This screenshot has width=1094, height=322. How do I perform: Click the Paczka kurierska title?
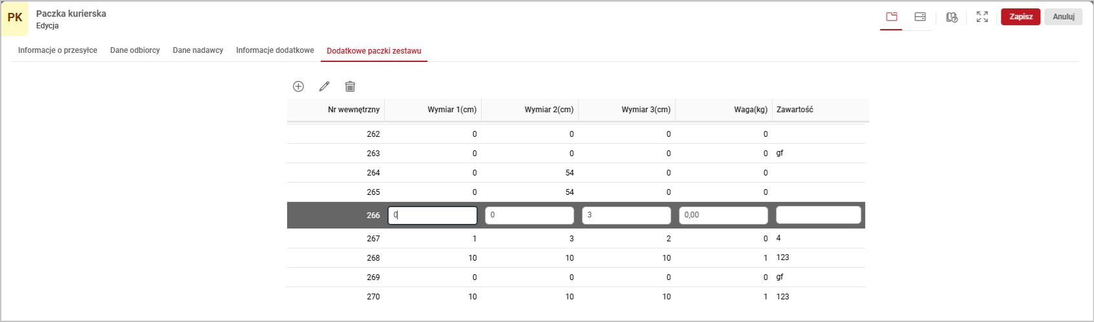[x=71, y=14]
